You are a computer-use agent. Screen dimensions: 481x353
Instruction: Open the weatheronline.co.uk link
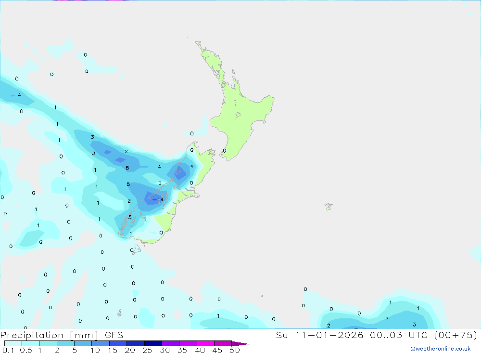pyautogui.click(x=441, y=349)
